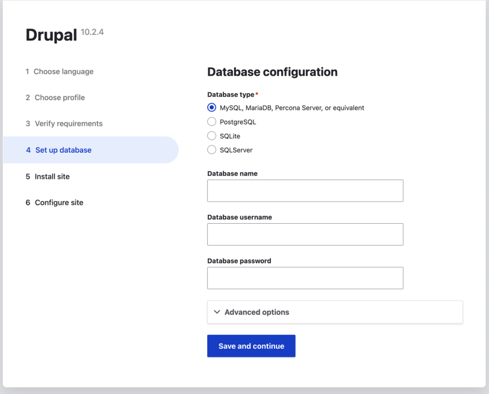Click Save and continue button
The image size is (489, 394).
click(251, 346)
